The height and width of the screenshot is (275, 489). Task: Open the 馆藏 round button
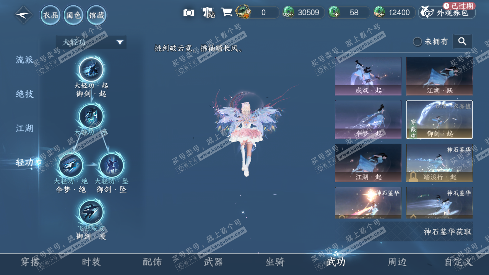97,15
